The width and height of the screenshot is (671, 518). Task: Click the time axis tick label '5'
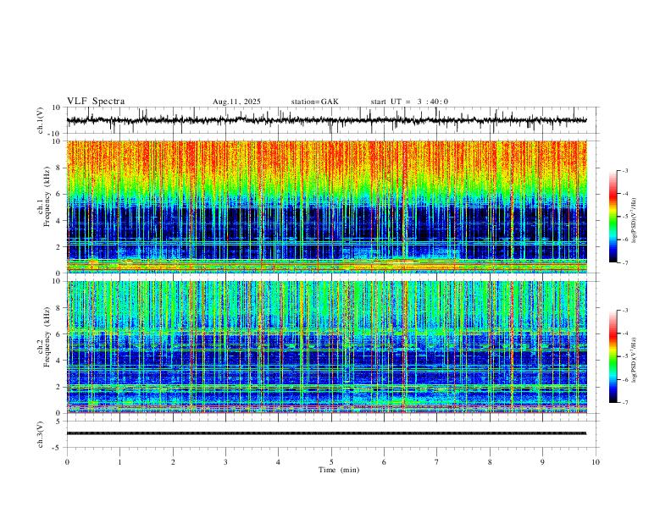tap(331, 462)
